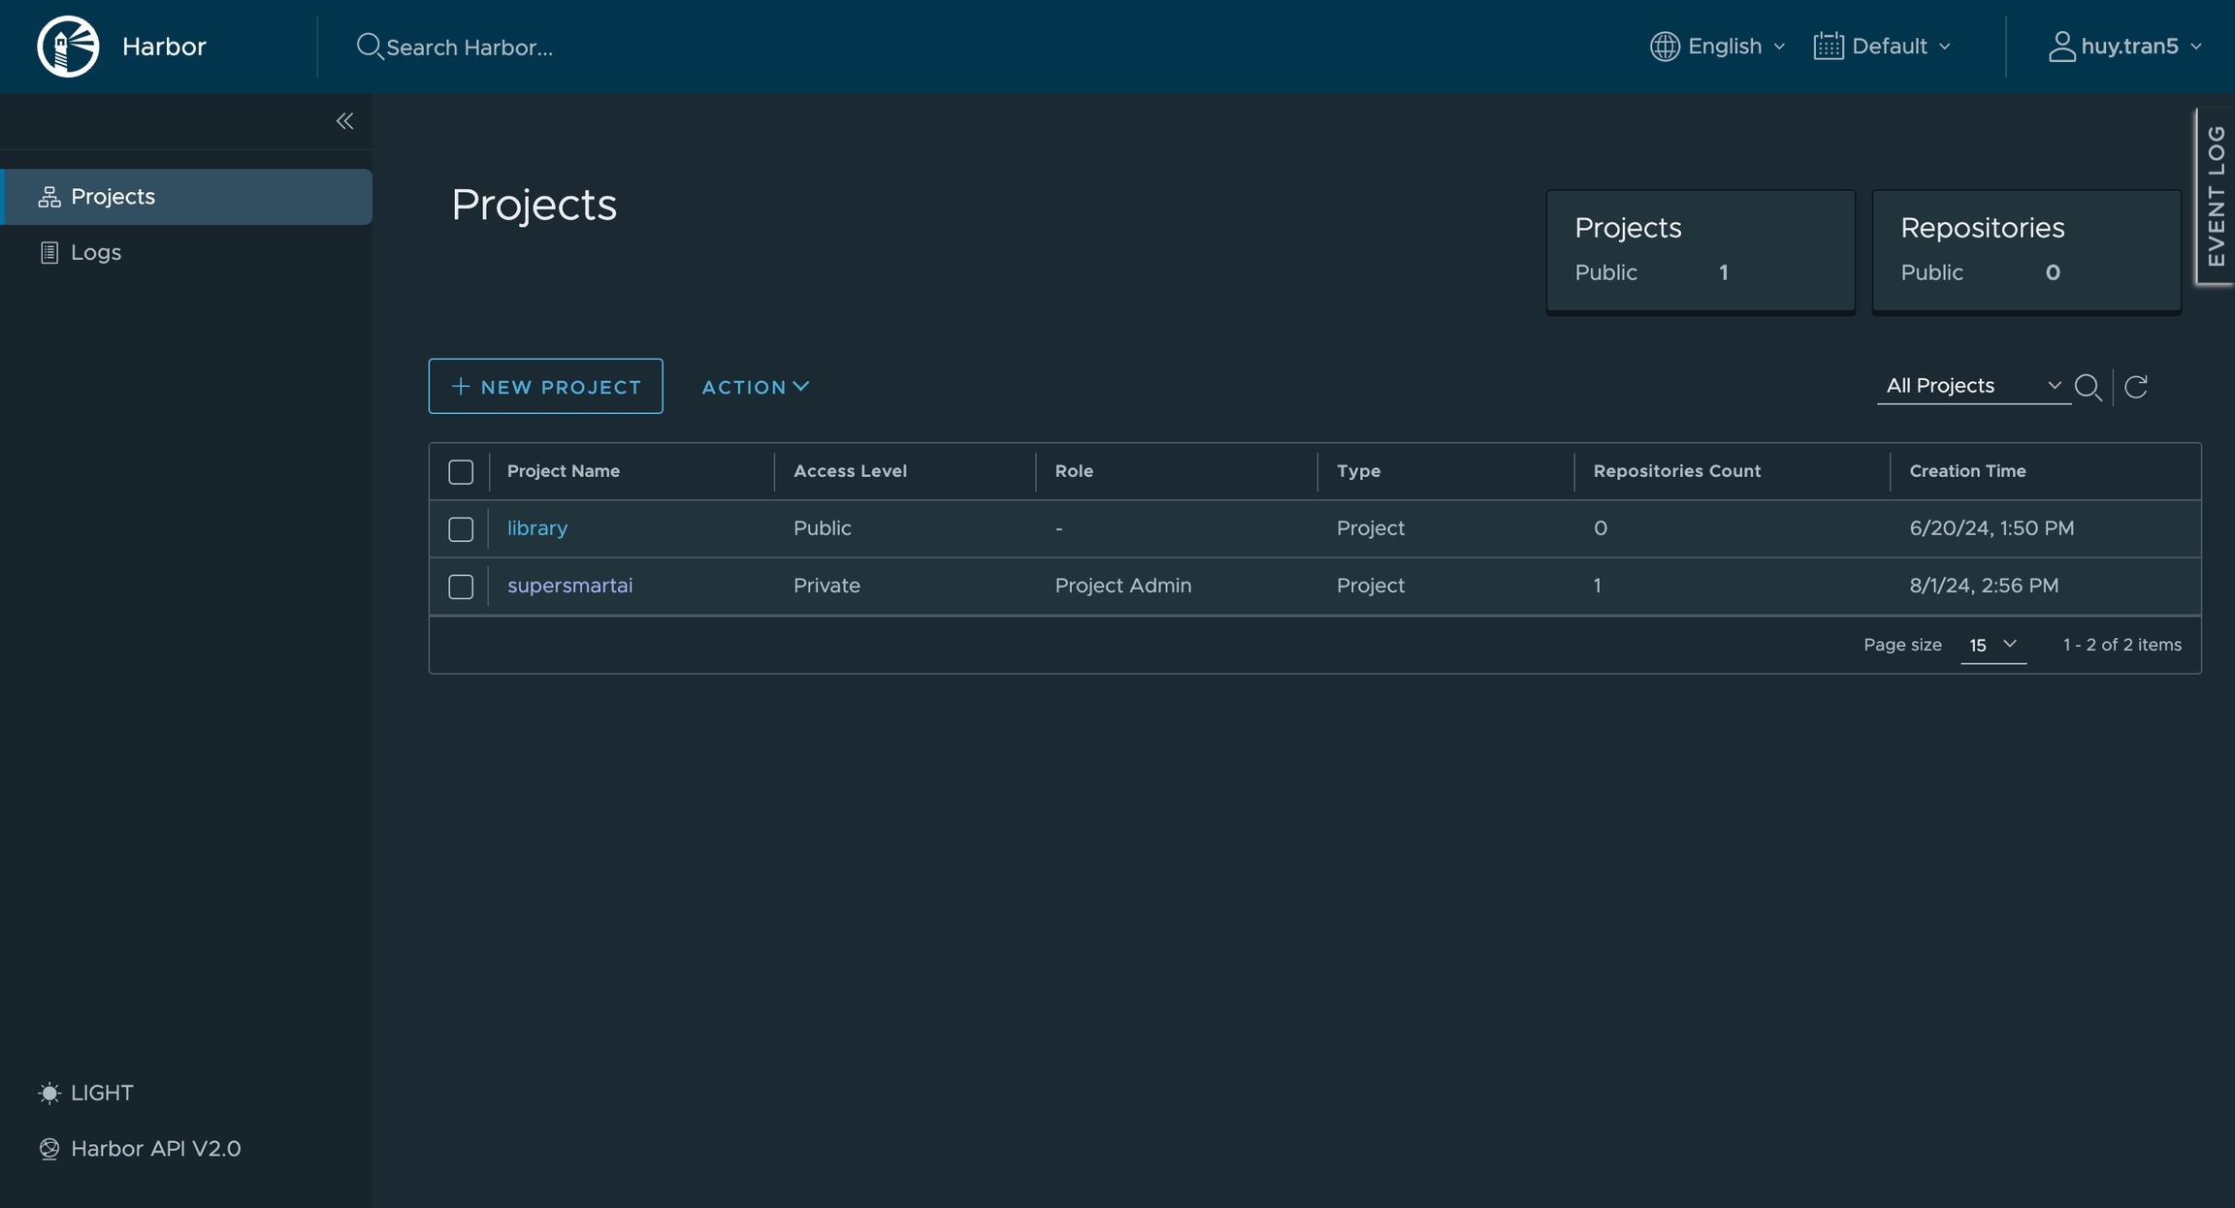Open the supersmartai project link
The width and height of the screenshot is (2235, 1208).
point(569,586)
